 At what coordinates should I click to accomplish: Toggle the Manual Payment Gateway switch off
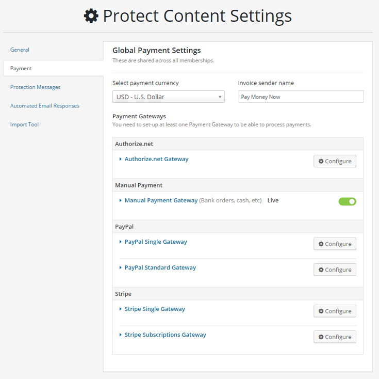coord(347,201)
